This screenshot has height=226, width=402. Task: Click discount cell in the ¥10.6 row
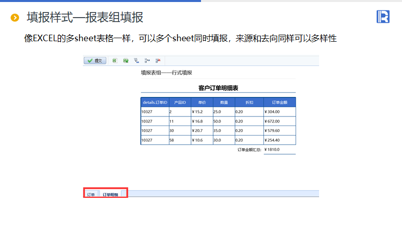249,140
